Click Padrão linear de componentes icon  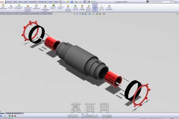click(19, 5)
